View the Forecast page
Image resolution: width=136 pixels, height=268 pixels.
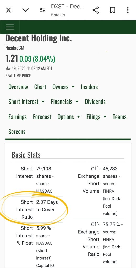42,117
